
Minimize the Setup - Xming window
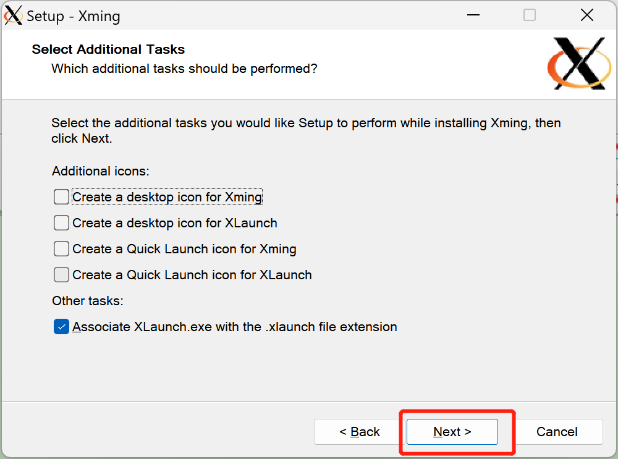(x=472, y=15)
